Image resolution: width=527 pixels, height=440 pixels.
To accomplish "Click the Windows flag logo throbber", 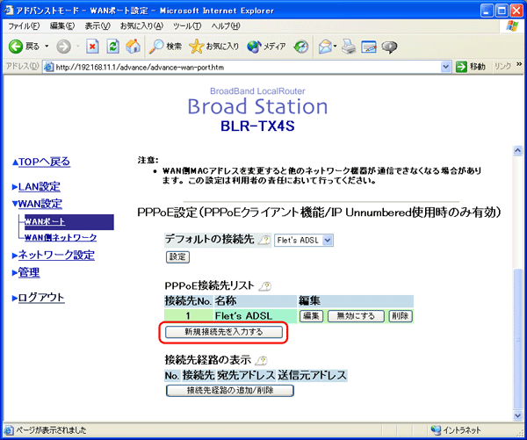I will coord(512,25).
